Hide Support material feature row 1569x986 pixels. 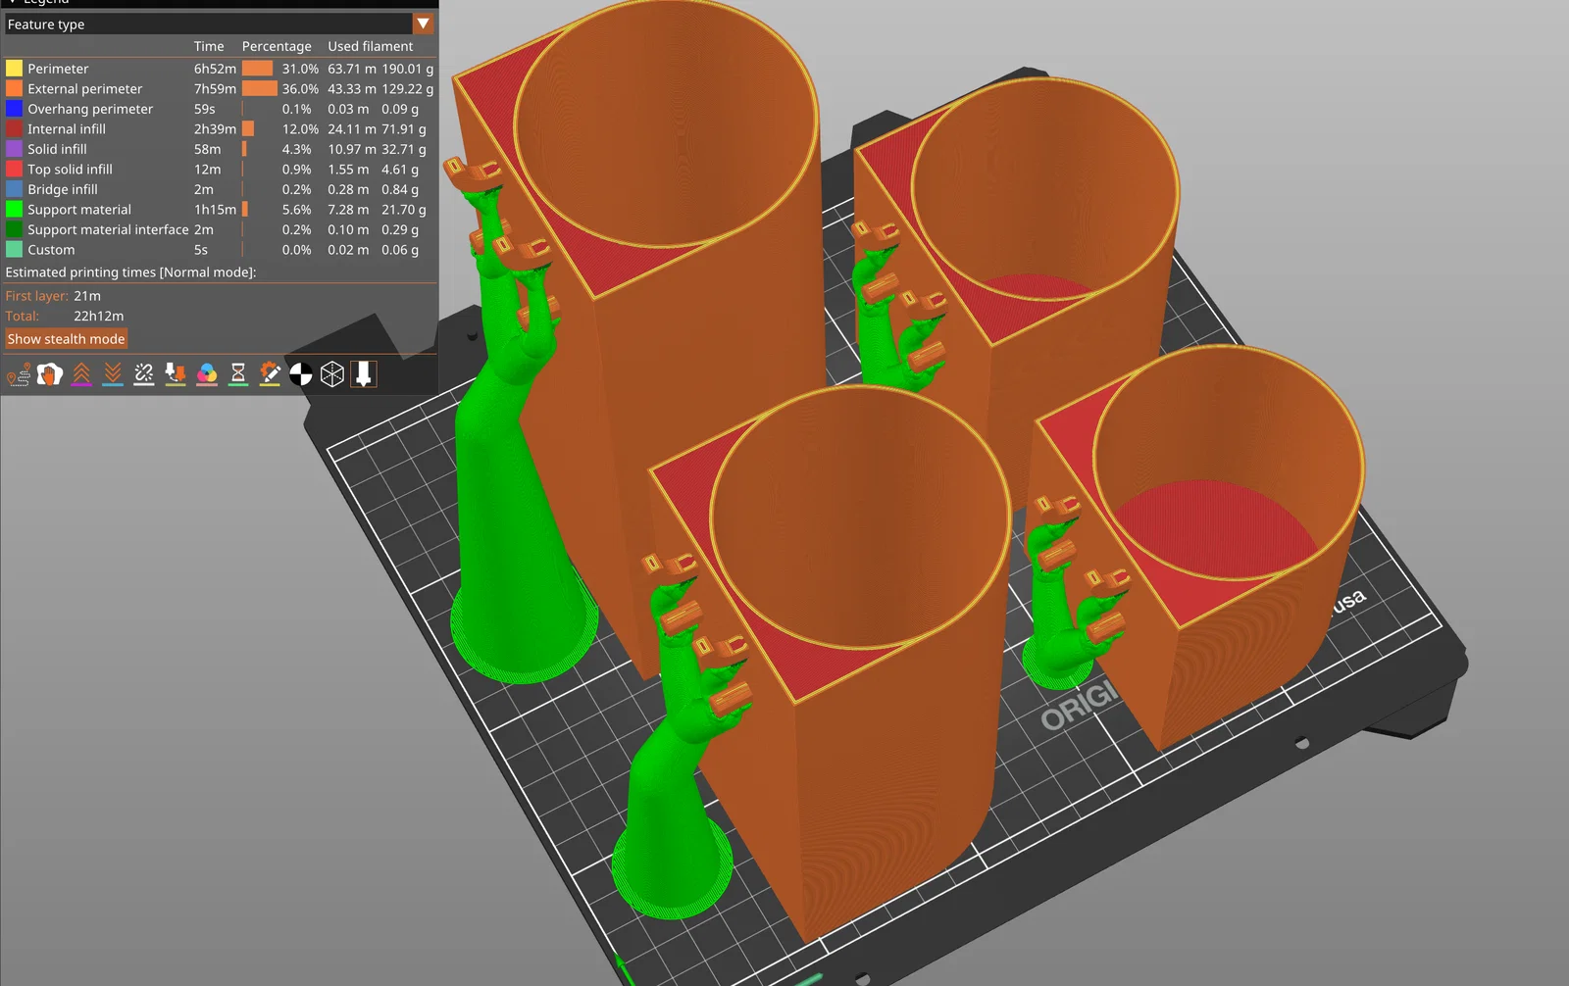click(x=220, y=210)
